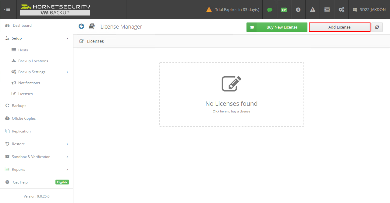This screenshot has height=203, width=390.
Task: Open settings using the gears icon
Action: tap(341, 9)
